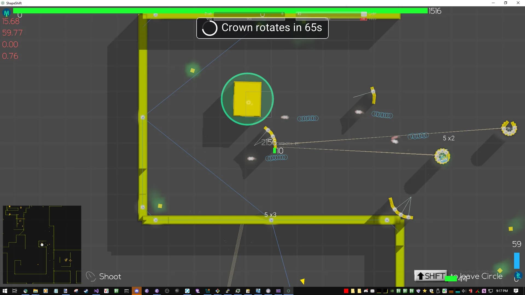Open File Explorer from the taskbar
This screenshot has width=525, height=295.
pos(36,291)
